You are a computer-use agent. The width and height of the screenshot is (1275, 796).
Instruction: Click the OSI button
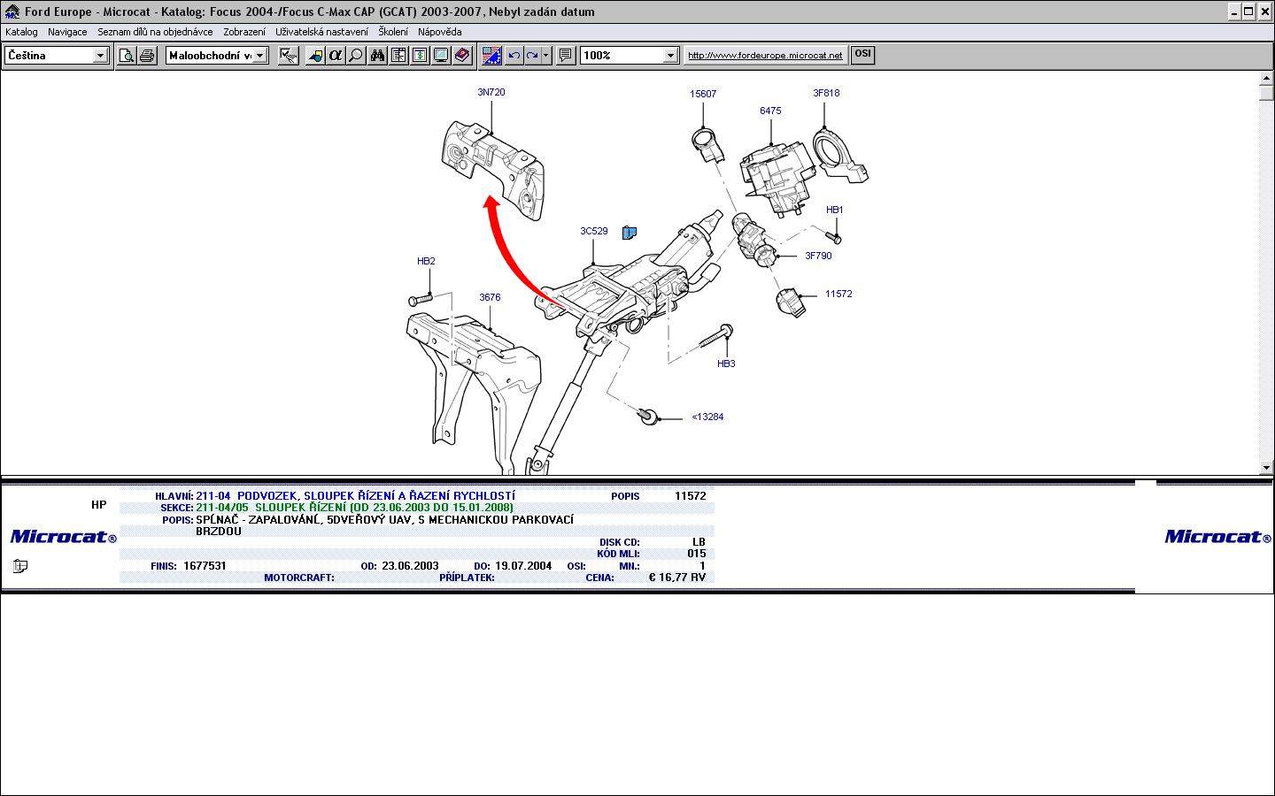coord(862,54)
